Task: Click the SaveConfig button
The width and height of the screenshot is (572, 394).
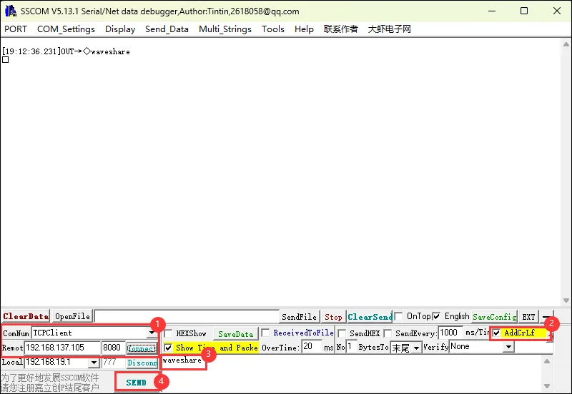Action: (494, 316)
